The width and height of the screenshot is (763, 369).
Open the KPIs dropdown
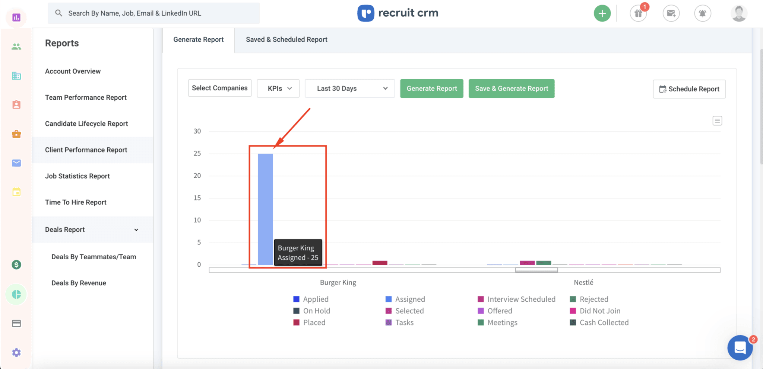pos(278,88)
